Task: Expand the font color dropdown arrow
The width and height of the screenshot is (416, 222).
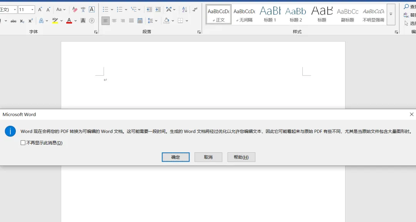Action: click(75, 20)
